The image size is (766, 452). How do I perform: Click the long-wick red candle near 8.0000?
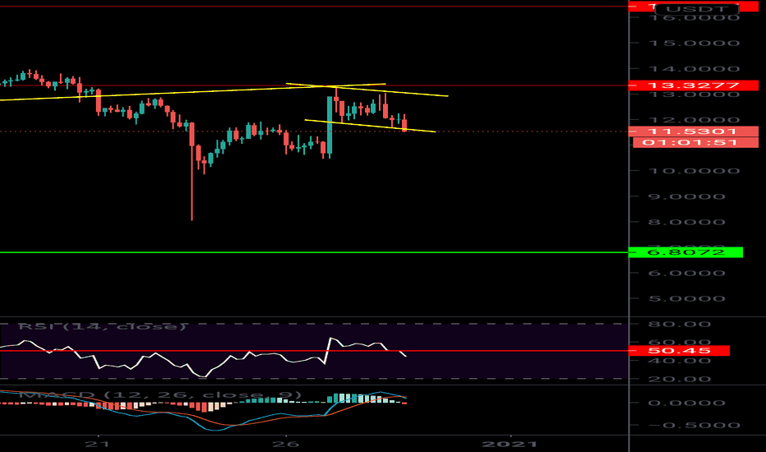pos(192,171)
